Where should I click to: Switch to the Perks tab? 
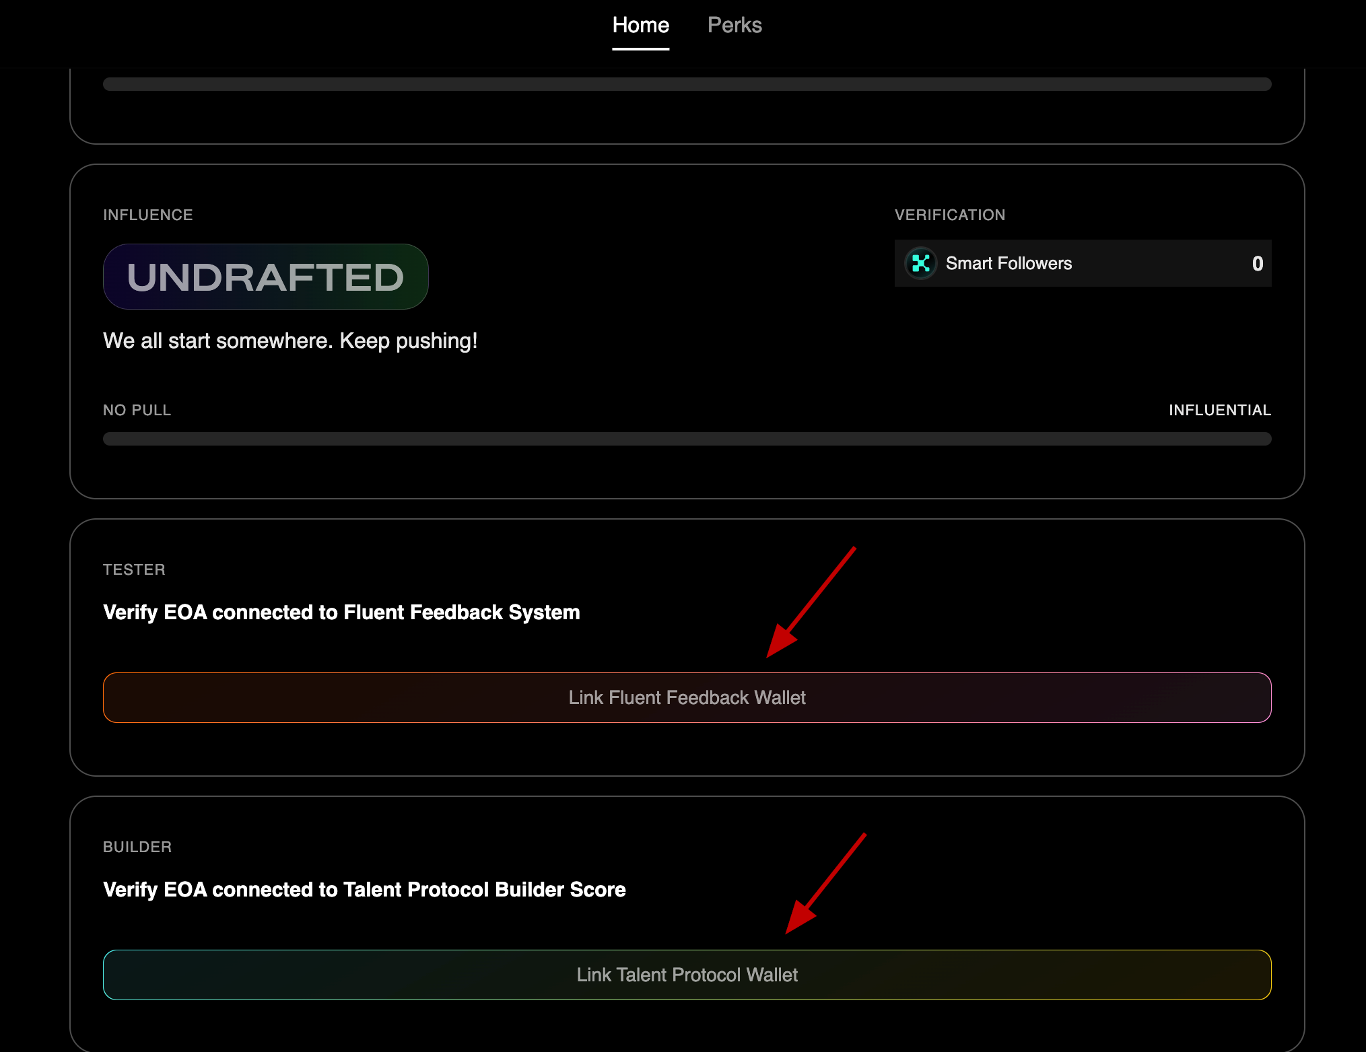(x=735, y=26)
